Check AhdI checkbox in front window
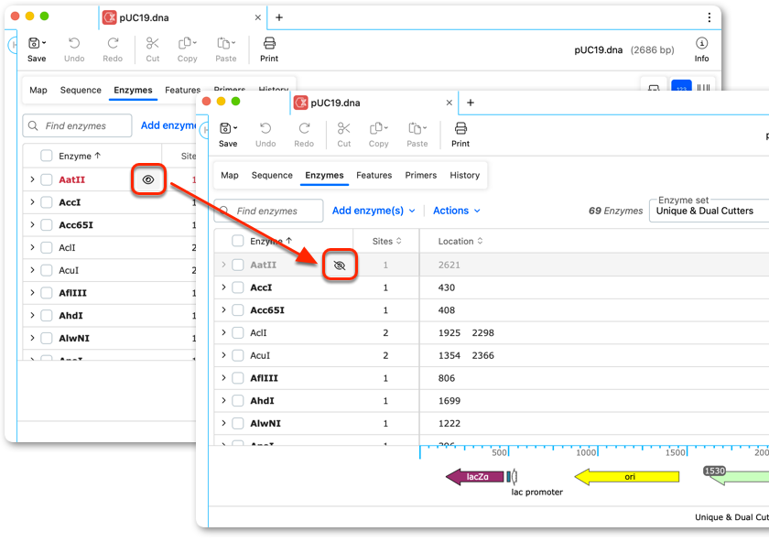The width and height of the screenshot is (769, 542). click(x=238, y=400)
